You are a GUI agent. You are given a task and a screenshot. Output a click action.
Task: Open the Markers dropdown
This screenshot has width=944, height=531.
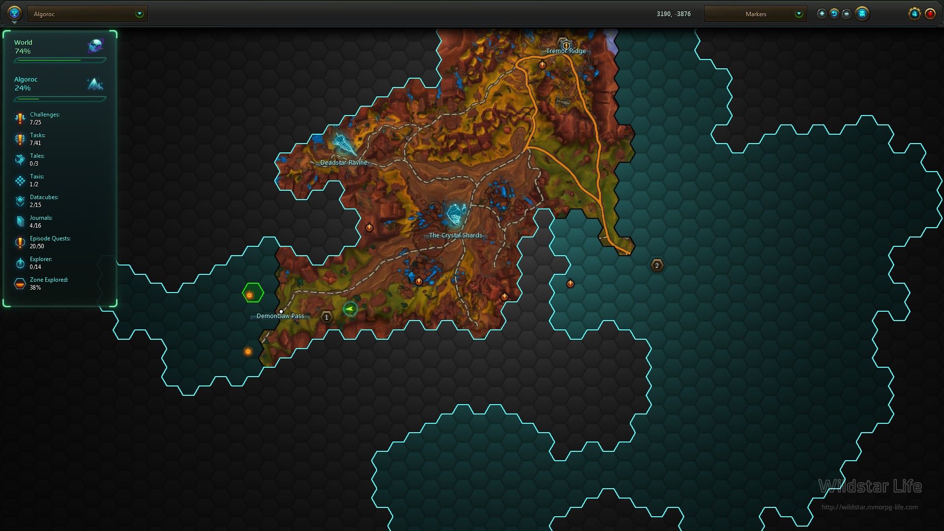(756, 14)
